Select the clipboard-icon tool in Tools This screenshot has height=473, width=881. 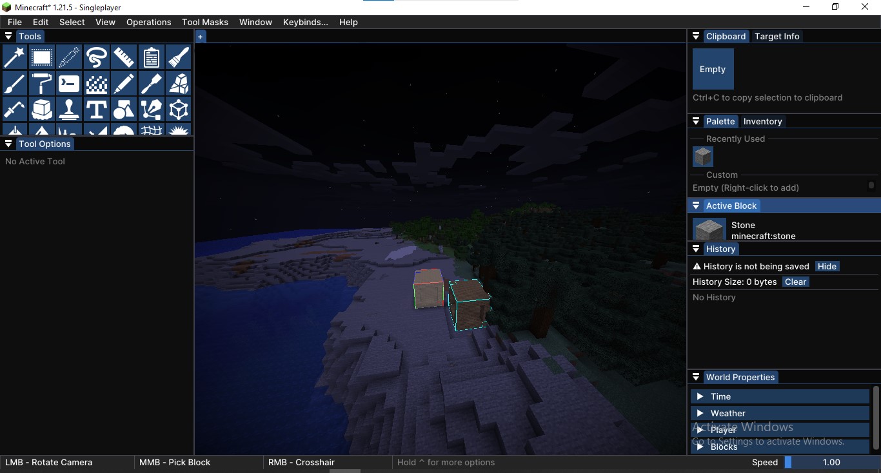coord(151,57)
